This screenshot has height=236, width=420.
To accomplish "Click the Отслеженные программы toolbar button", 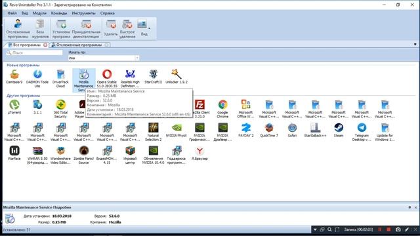I will coord(18,29).
